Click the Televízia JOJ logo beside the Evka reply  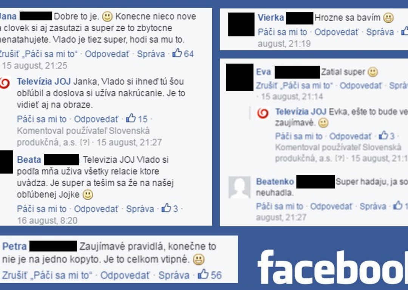tap(263, 114)
